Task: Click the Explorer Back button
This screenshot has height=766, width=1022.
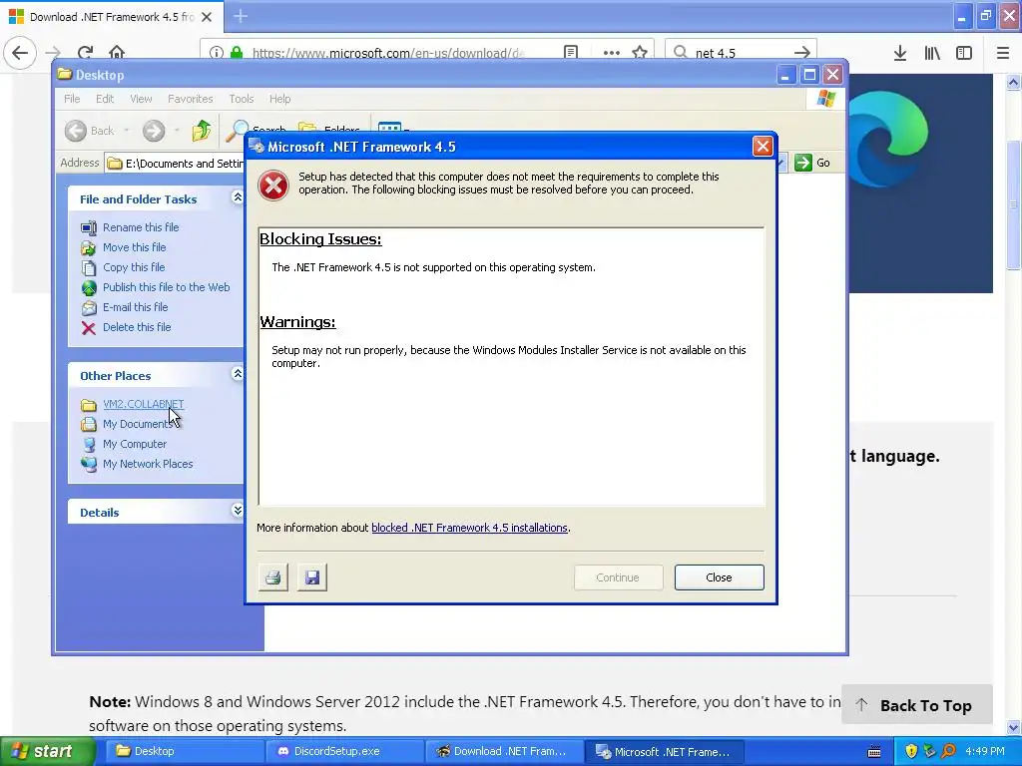Action: click(x=90, y=131)
